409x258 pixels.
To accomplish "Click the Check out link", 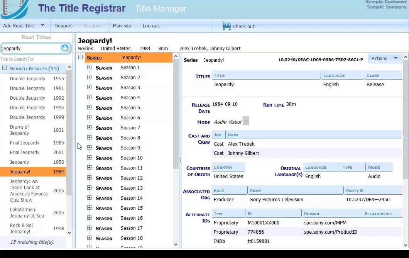I will (243, 26).
